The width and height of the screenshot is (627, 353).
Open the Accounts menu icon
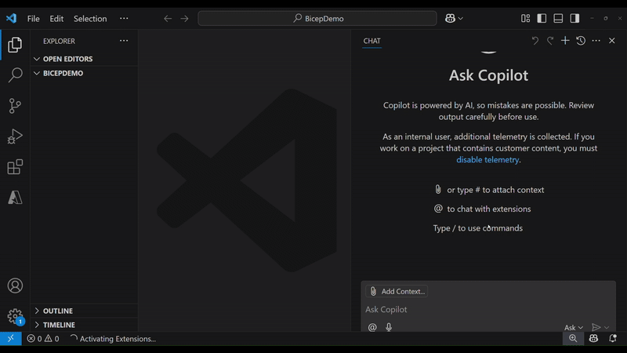pos(15,286)
